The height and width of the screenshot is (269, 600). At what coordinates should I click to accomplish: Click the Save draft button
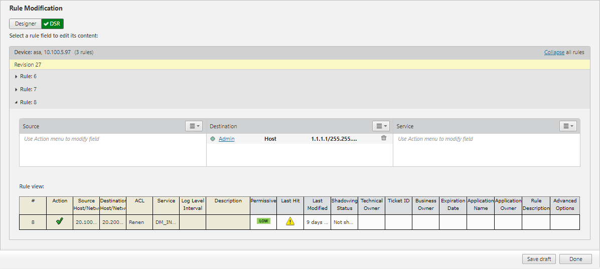tap(539, 259)
